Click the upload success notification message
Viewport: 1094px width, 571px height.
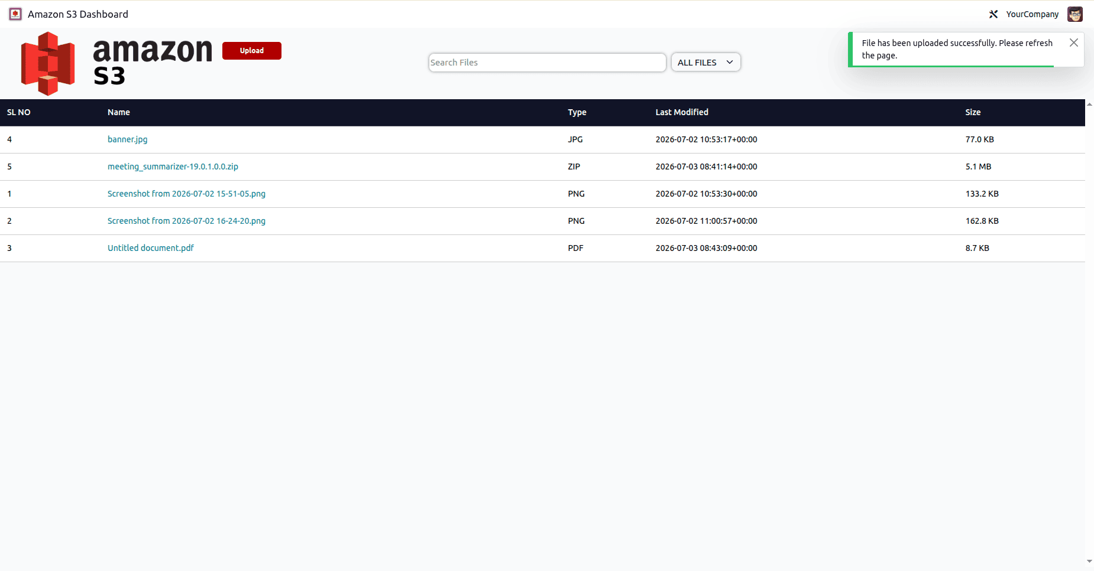point(957,49)
